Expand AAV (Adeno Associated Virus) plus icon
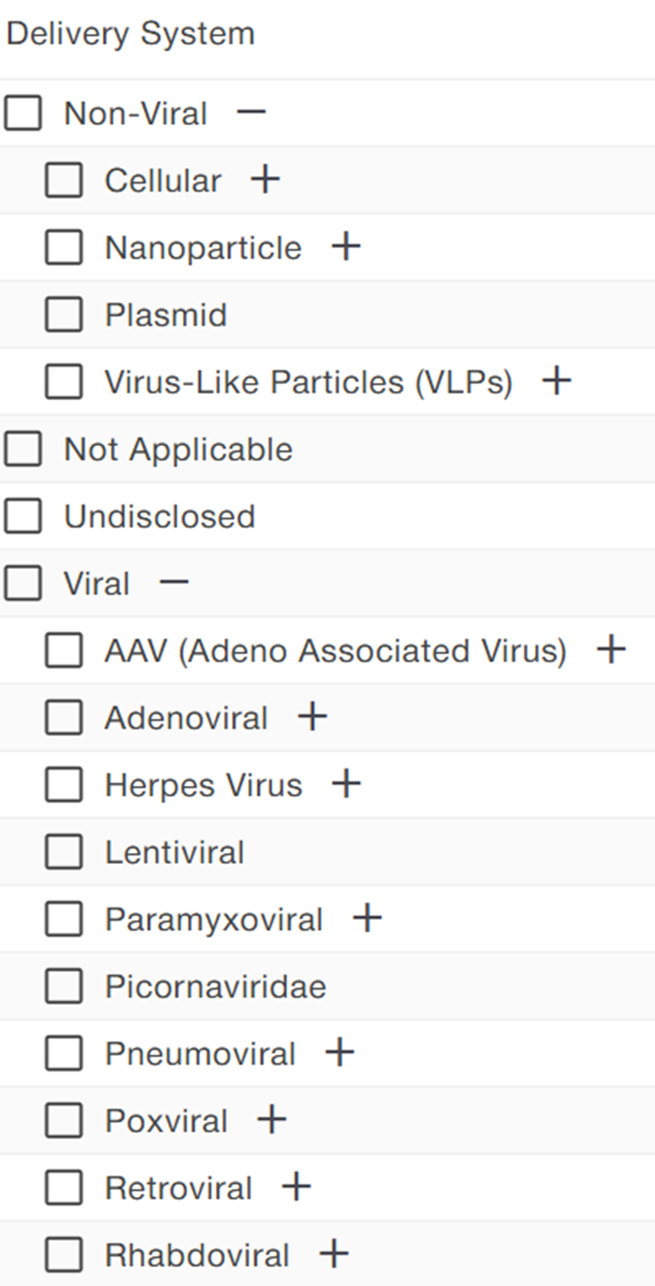This screenshot has width=655, height=1286. [x=610, y=650]
